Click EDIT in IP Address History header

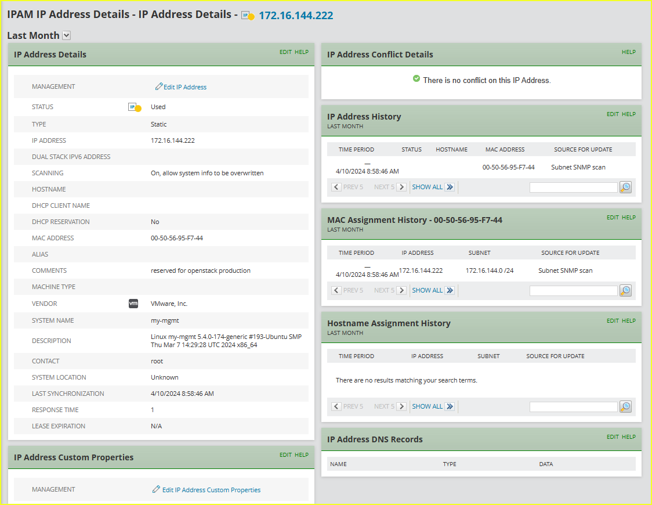pyautogui.click(x=613, y=114)
